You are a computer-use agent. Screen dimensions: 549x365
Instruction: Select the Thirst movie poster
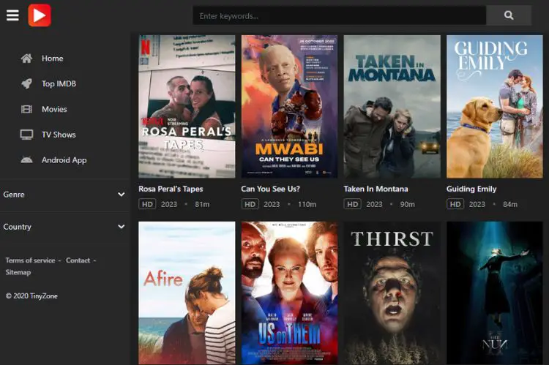[x=392, y=293]
